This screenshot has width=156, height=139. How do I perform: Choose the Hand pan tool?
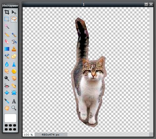coord(7,108)
